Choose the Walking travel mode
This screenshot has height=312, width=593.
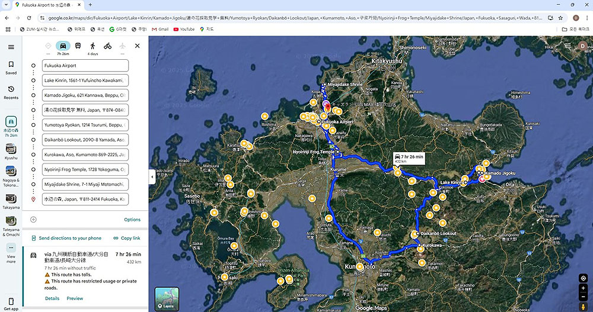coord(93,46)
